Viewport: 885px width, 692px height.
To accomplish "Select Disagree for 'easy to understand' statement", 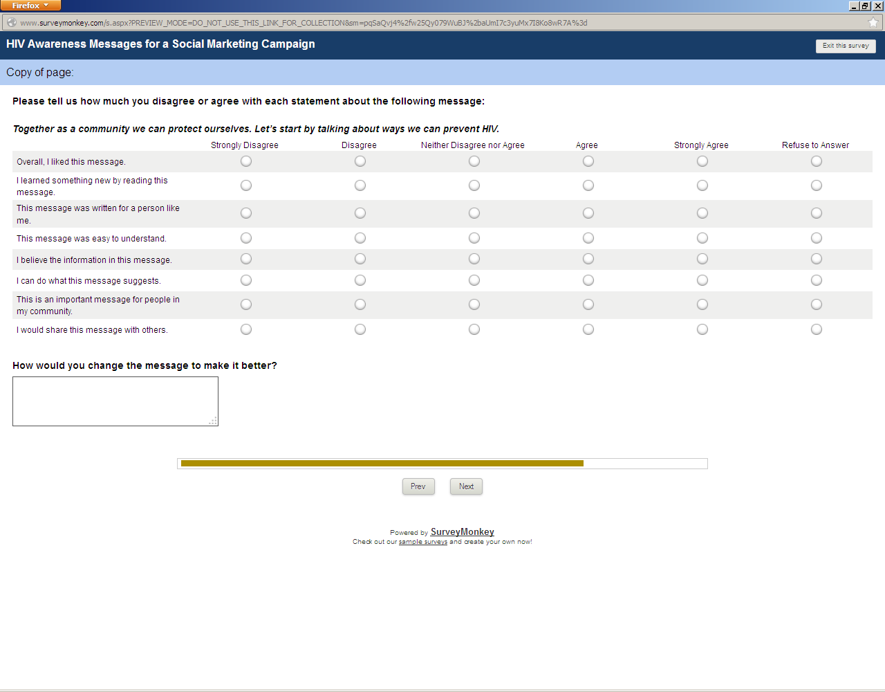I will (x=360, y=238).
